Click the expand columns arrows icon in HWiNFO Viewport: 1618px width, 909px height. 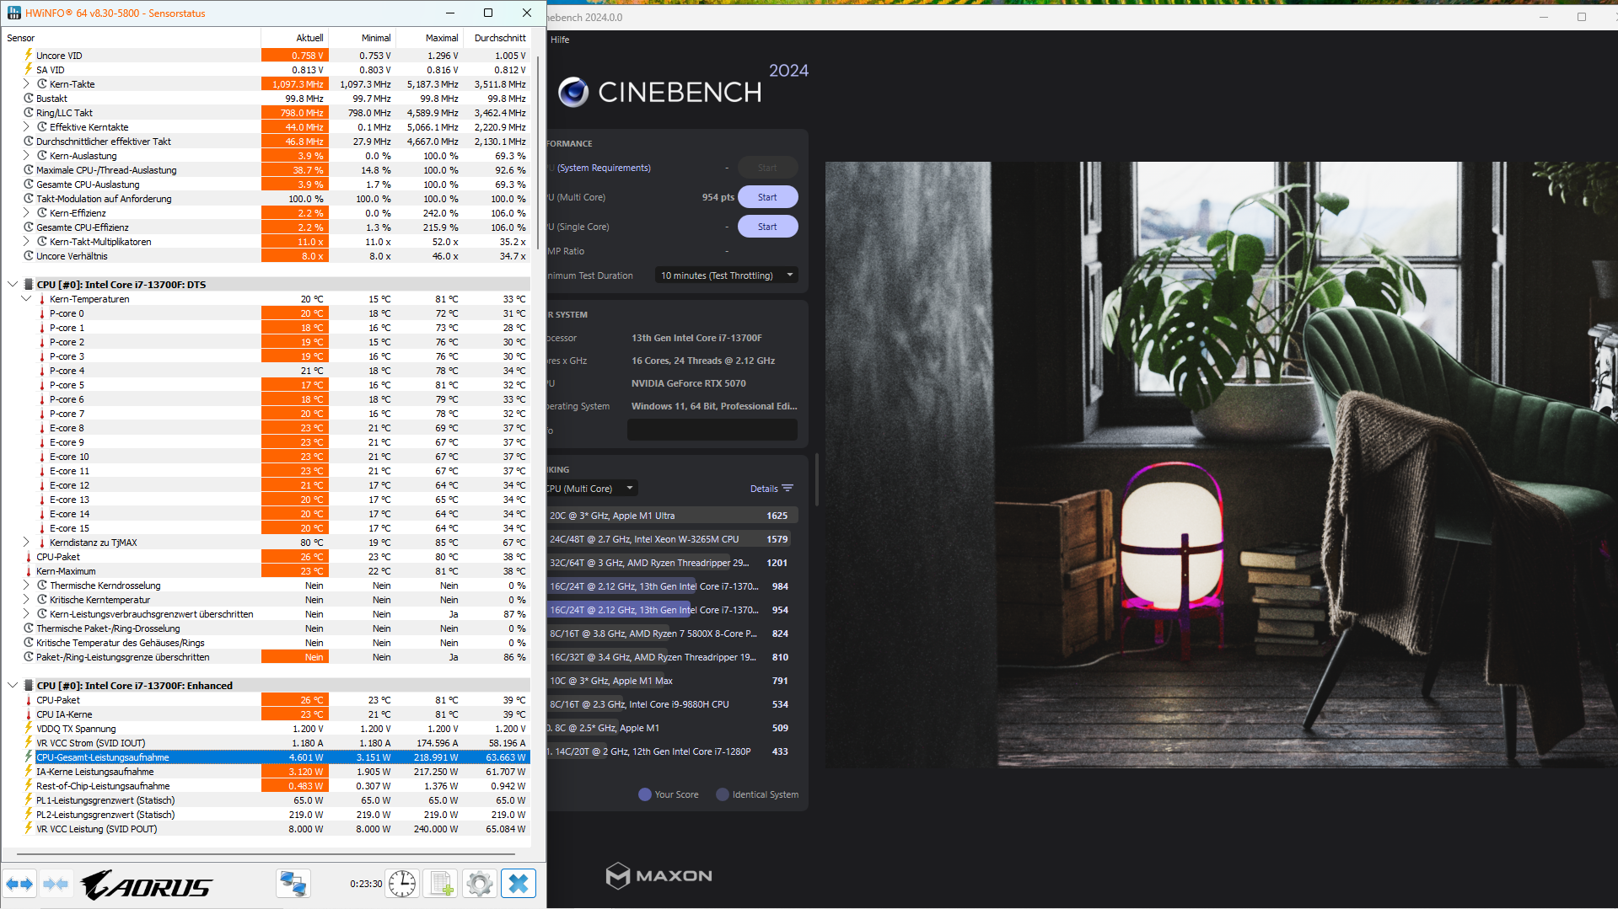[x=19, y=884]
